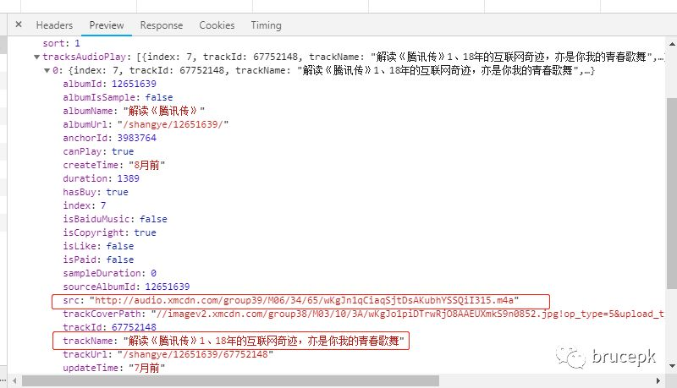Select the trackUrl "/shangye/12651639/67752148" value
The image size is (677, 388).
195,354
